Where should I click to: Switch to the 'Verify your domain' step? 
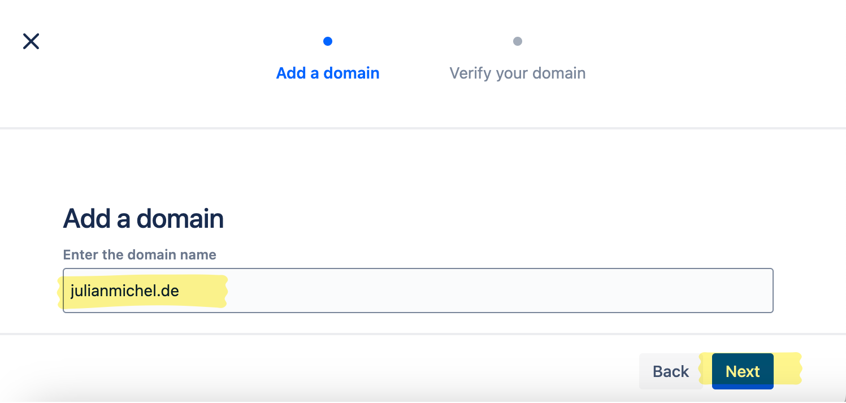click(x=517, y=72)
